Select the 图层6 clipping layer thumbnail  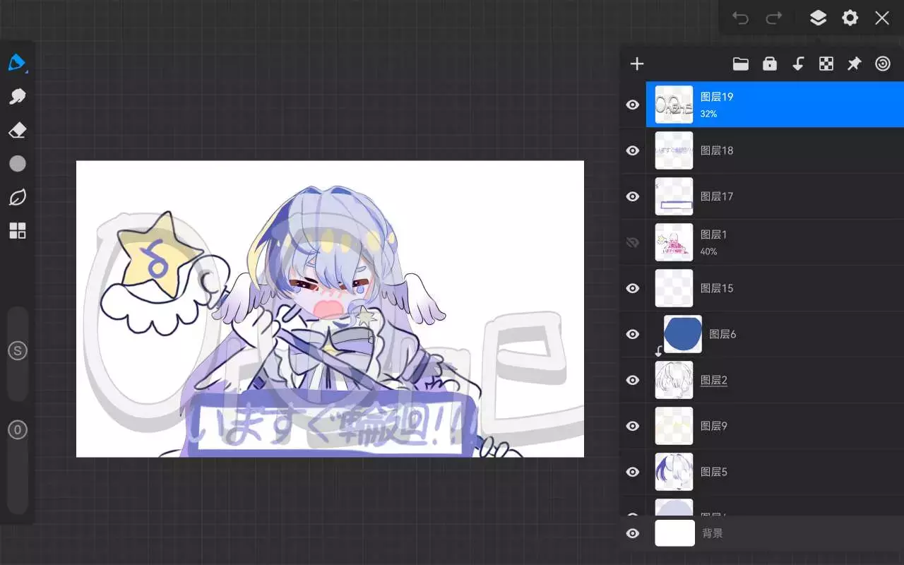click(x=682, y=334)
